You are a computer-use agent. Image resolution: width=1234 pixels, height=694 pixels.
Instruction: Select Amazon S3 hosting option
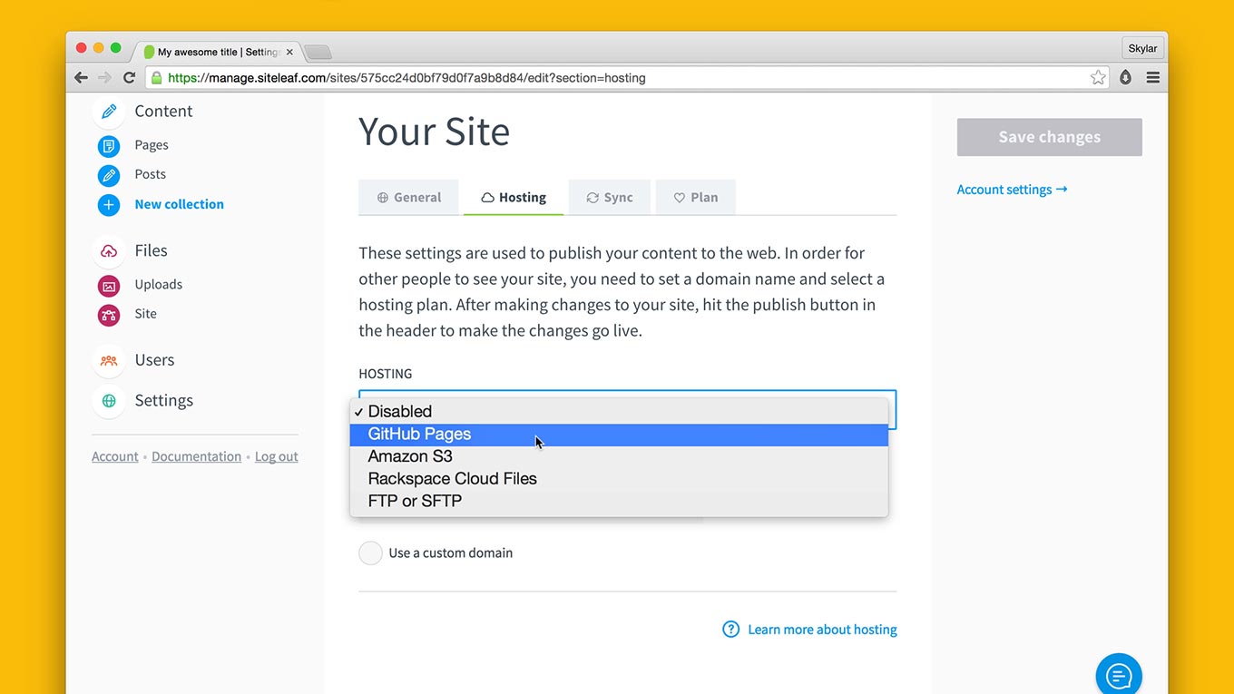(x=619, y=456)
